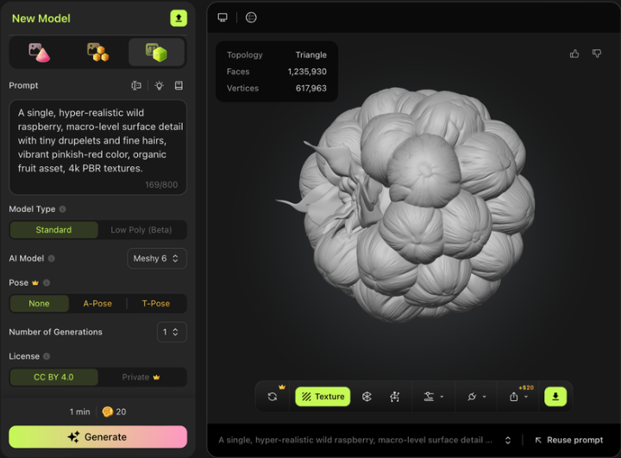Screen dimensions: 621x458
Task: Switch license to Private
Action: [x=141, y=377]
